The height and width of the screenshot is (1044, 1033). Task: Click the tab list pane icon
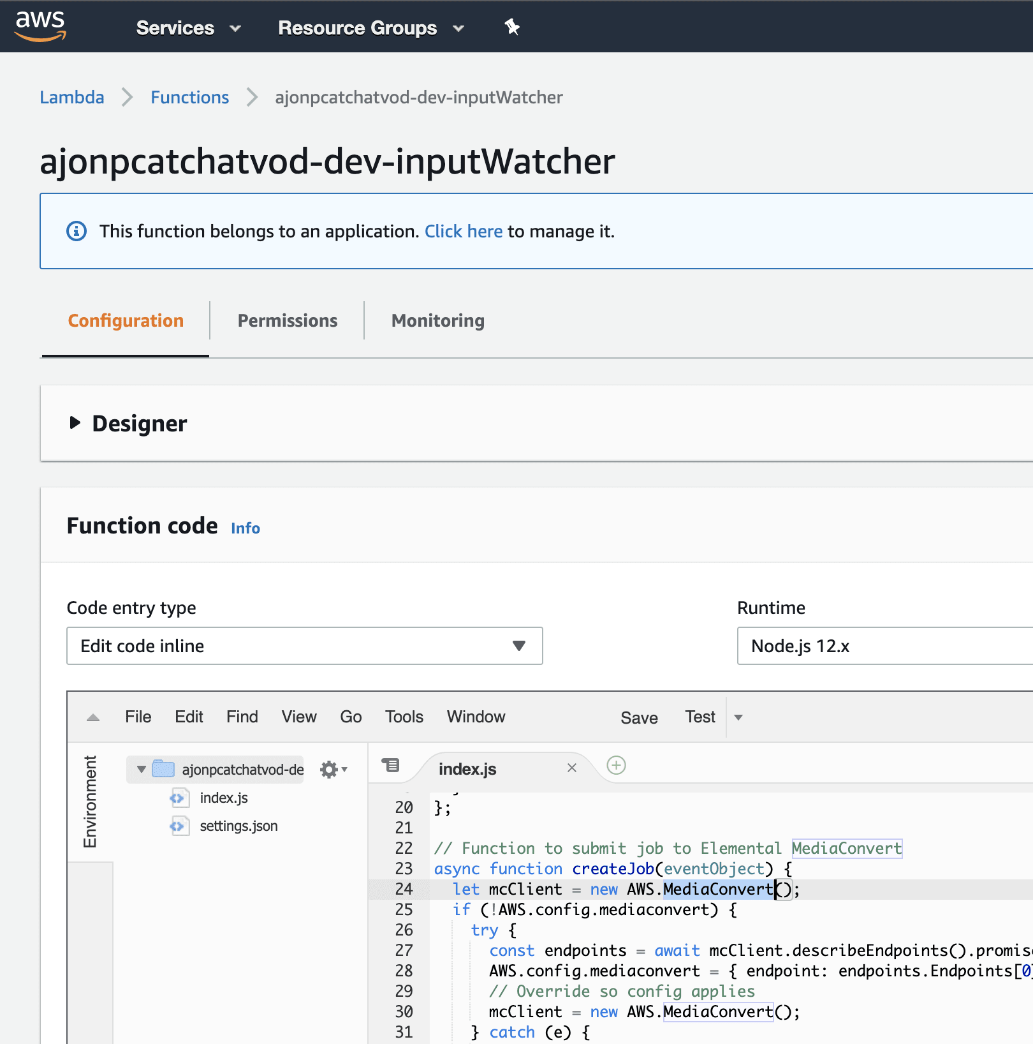pos(390,764)
